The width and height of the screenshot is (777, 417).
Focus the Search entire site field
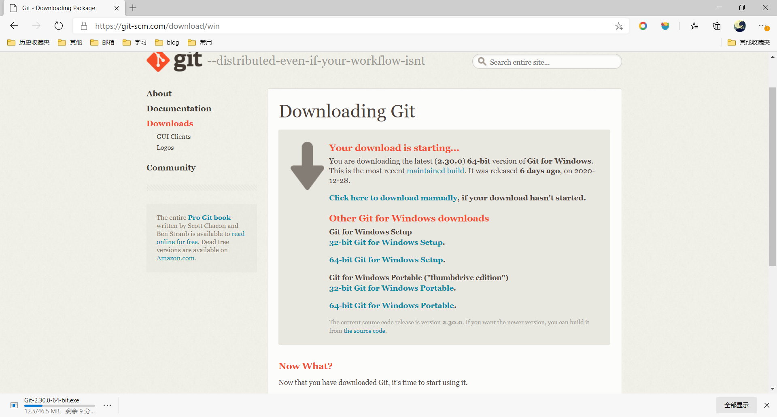tap(552, 62)
